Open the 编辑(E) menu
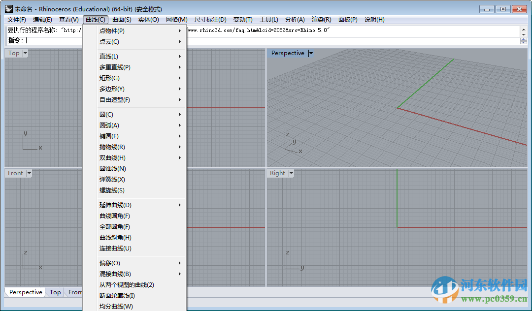Image resolution: width=532 pixels, height=311 pixels. click(42, 20)
